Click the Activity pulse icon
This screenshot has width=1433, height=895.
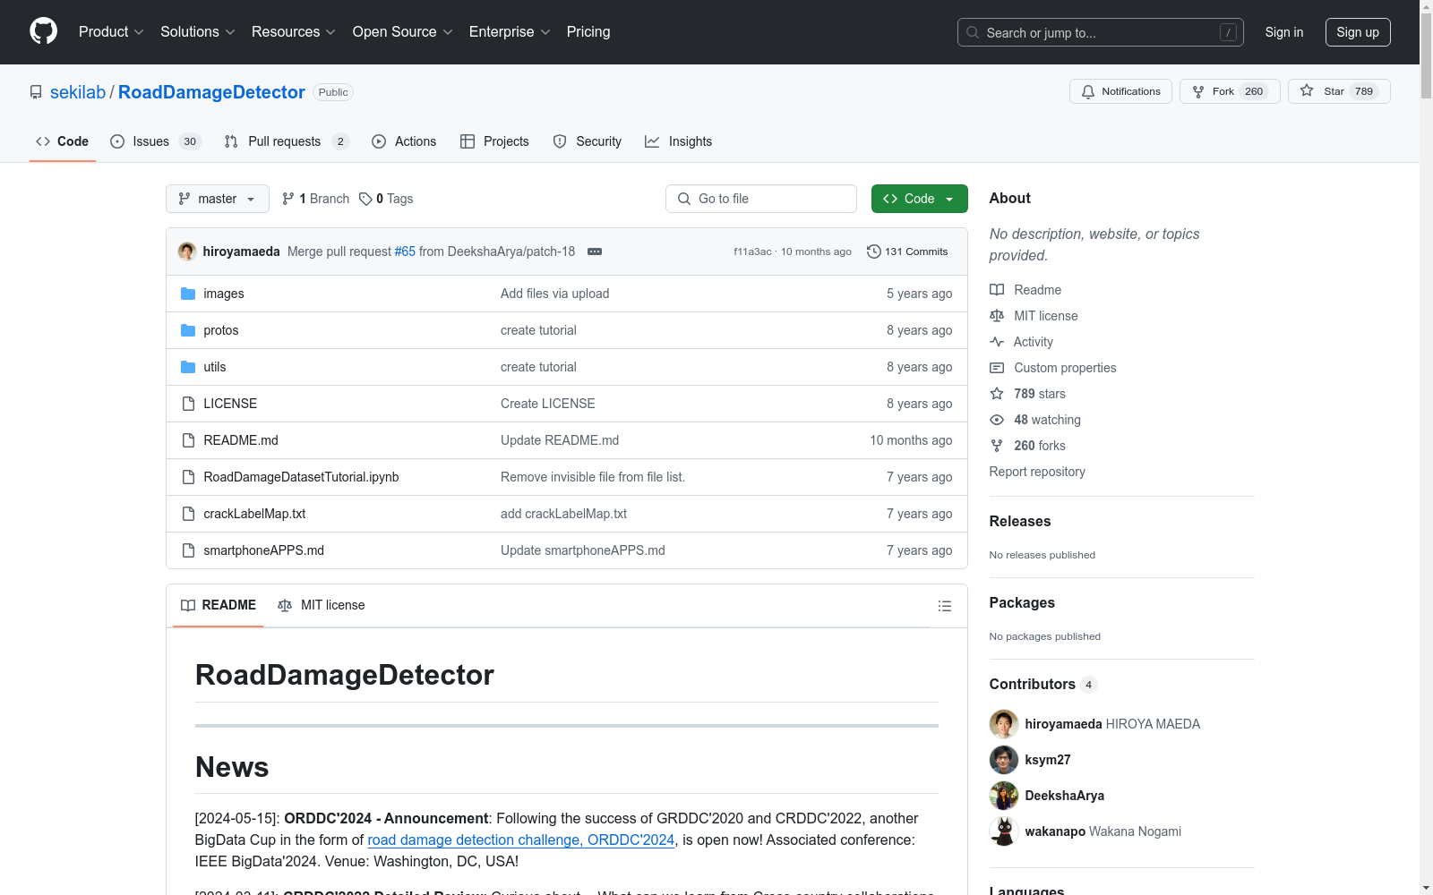coord(997,342)
